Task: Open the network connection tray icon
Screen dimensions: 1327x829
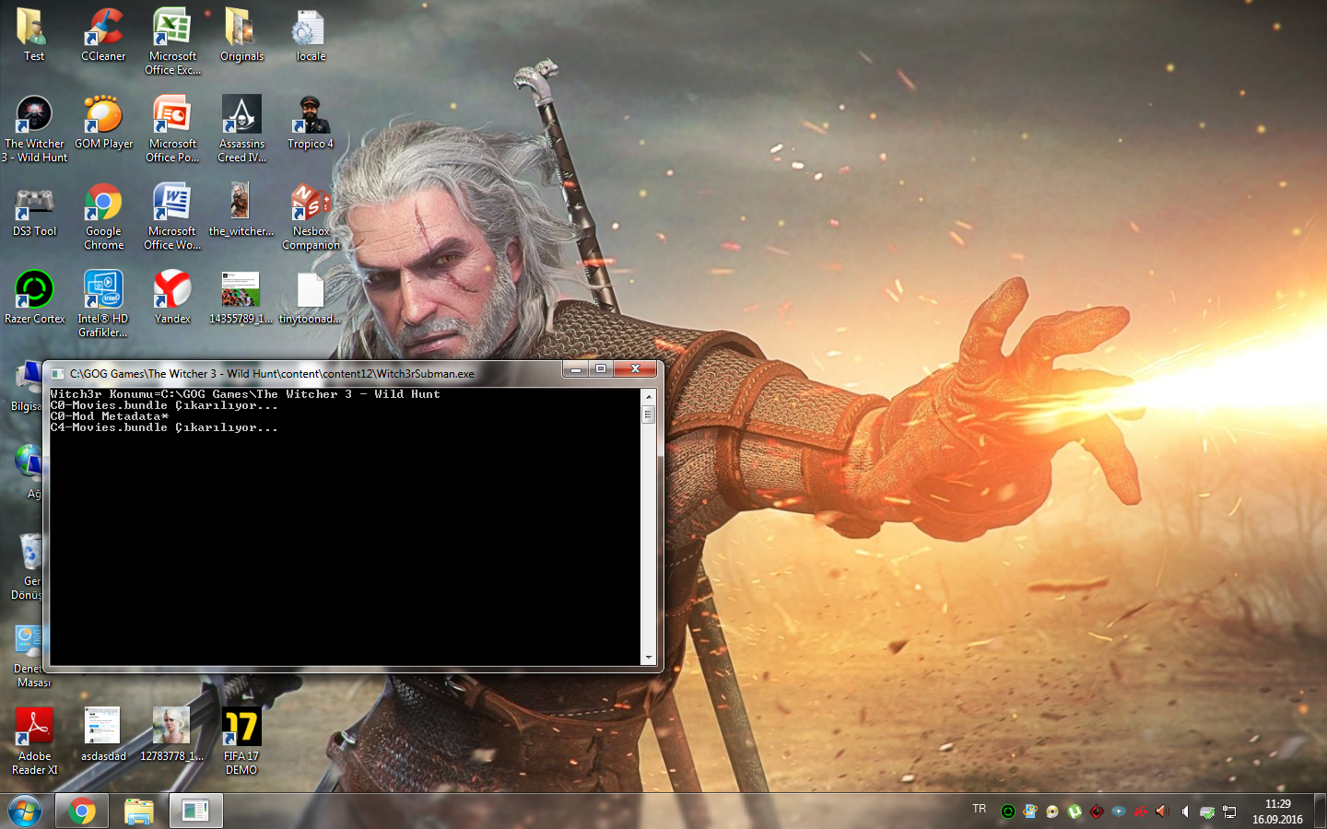Action: 1229,811
